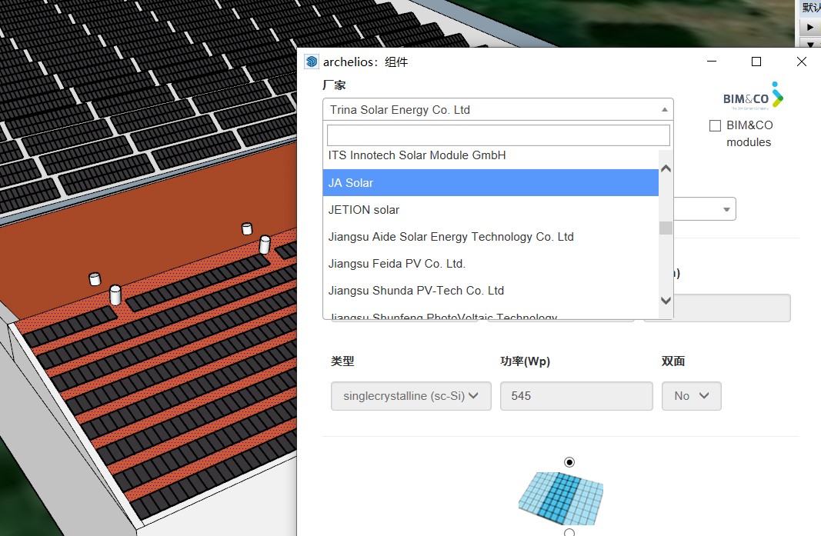Screen dimensions: 821x536
Task: Open the bifacial No dropdown
Action: (691, 396)
